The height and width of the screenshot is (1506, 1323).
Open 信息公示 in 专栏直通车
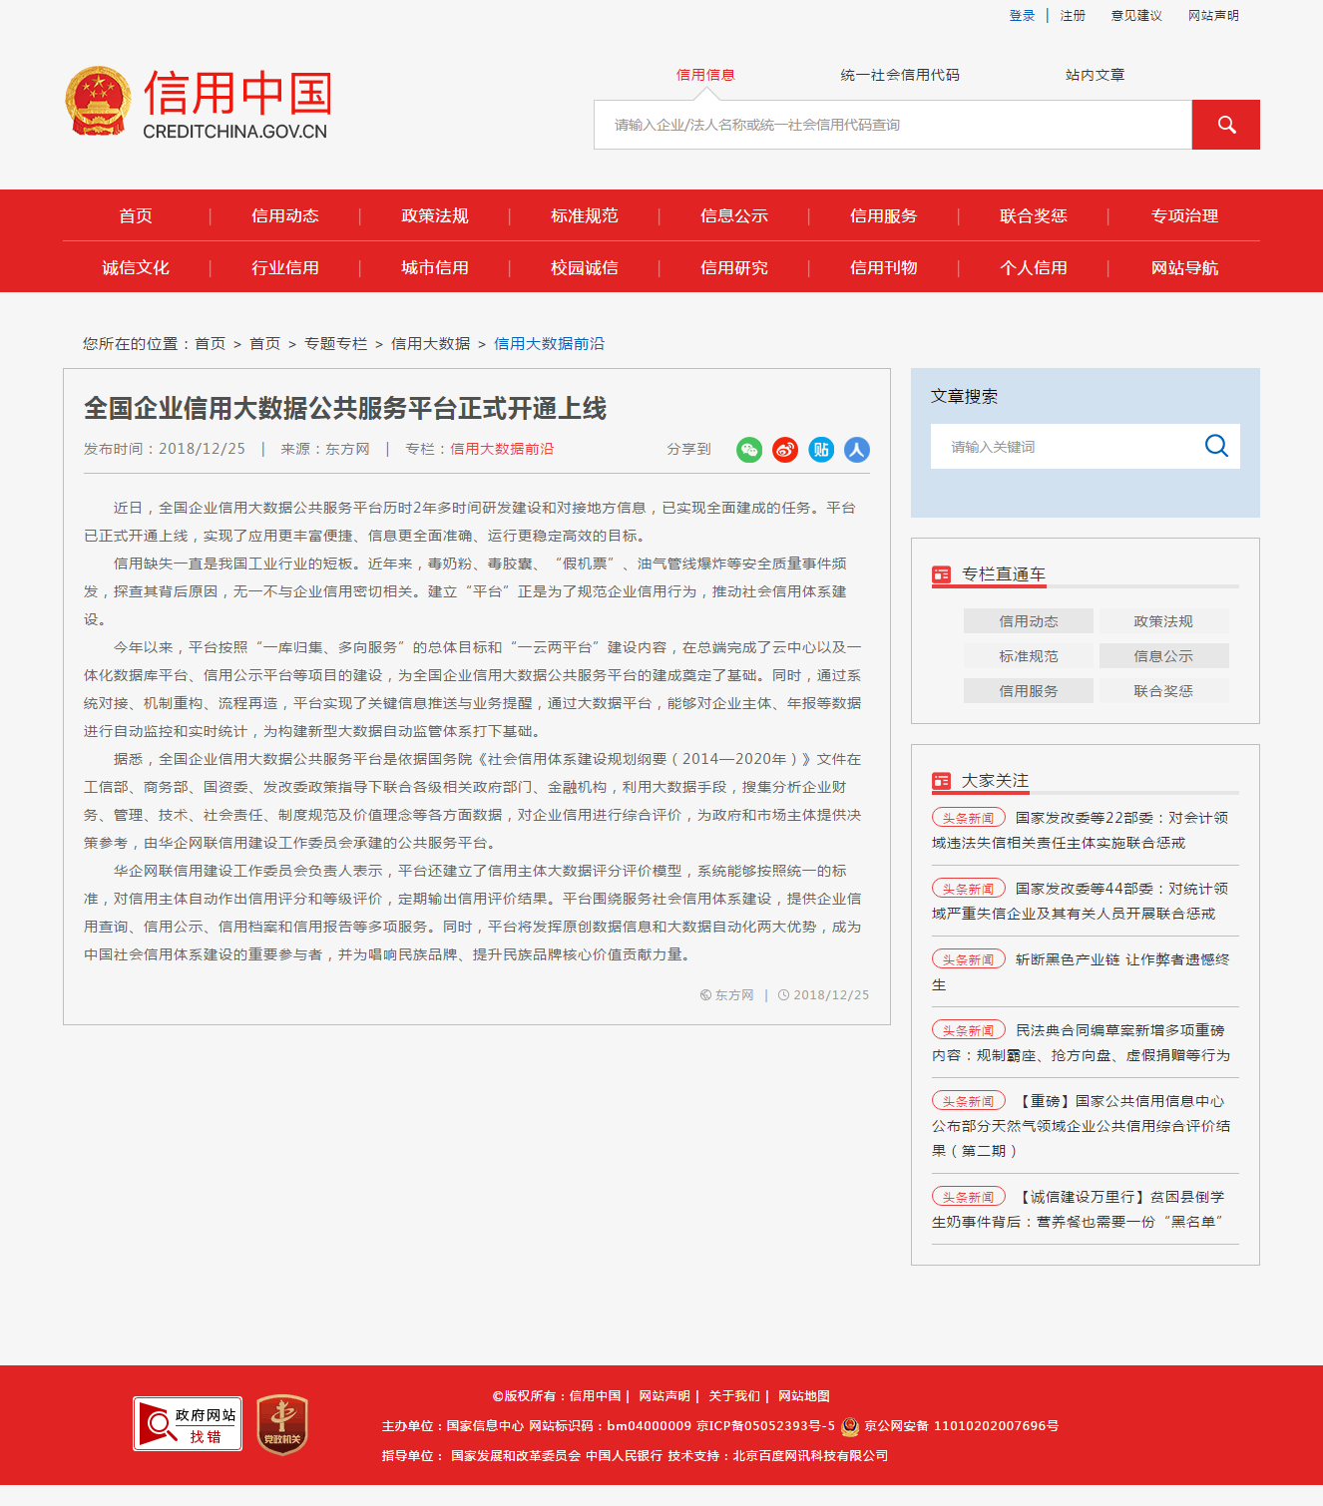pos(1163,656)
